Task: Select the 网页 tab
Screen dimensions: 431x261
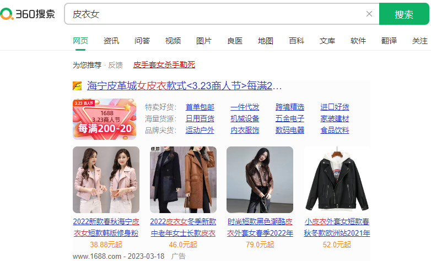Action: click(80, 41)
